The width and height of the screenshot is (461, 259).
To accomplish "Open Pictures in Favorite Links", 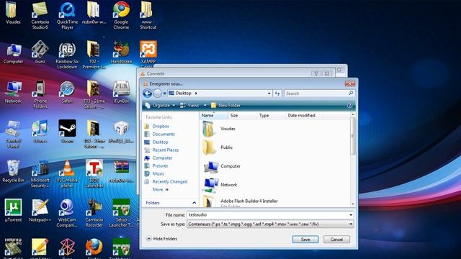I will coord(156,166).
